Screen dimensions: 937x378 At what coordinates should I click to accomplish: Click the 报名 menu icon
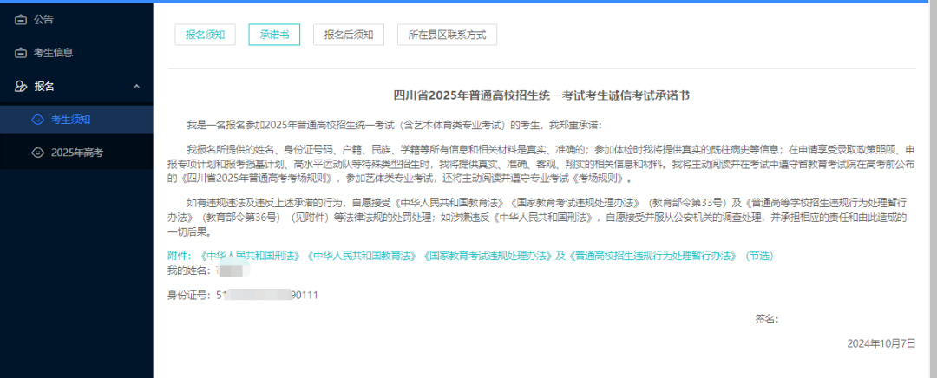point(20,87)
